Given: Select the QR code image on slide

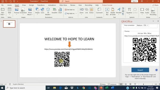Looking at the screenshot, I should (x=62, y=59).
